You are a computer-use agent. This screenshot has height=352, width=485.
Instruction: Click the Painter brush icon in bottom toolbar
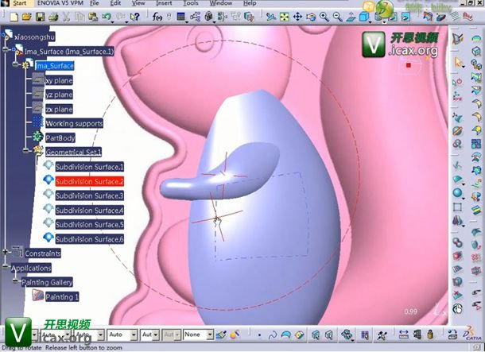point(221,335)
